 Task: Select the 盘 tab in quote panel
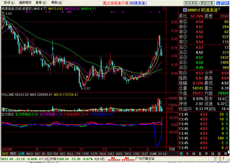tap(200, 154)
